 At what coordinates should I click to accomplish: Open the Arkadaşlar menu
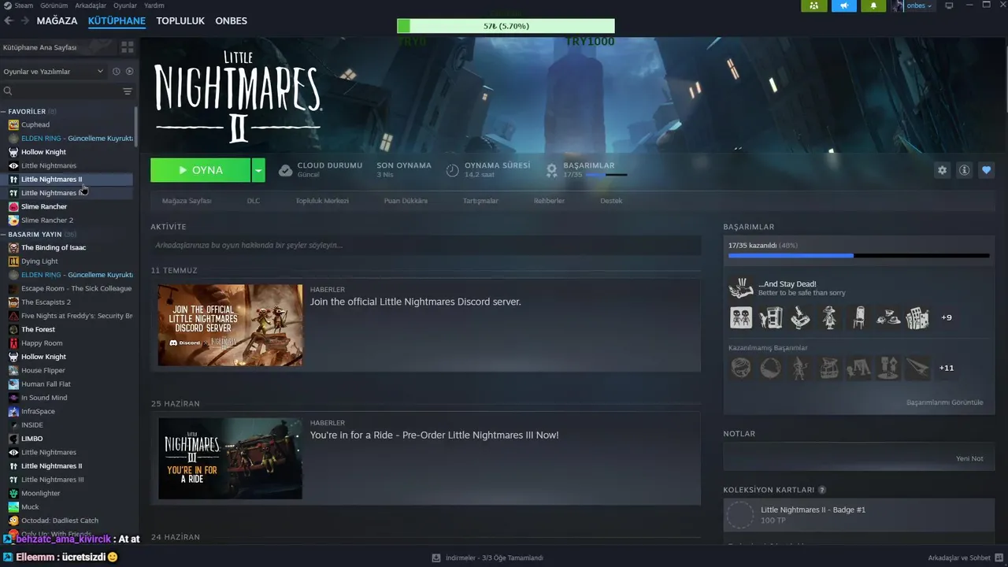tap(91, 6)
